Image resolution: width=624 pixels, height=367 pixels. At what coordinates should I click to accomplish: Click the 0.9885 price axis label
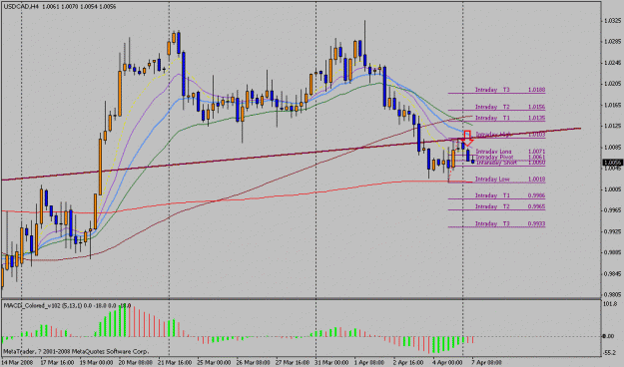pos(612,252)
